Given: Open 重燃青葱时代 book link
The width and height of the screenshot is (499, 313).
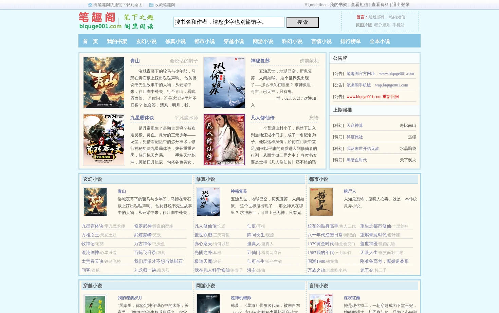Looking at the screenshot, I should (x=373, y=235).
